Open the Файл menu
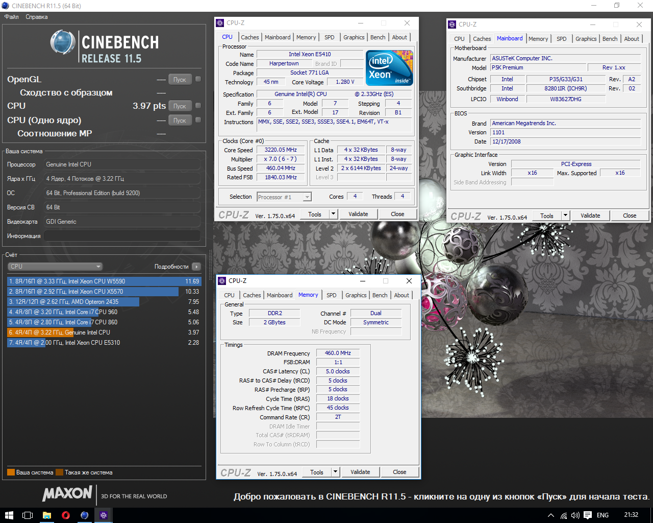The image size is (653, 523). click(11, 17)
